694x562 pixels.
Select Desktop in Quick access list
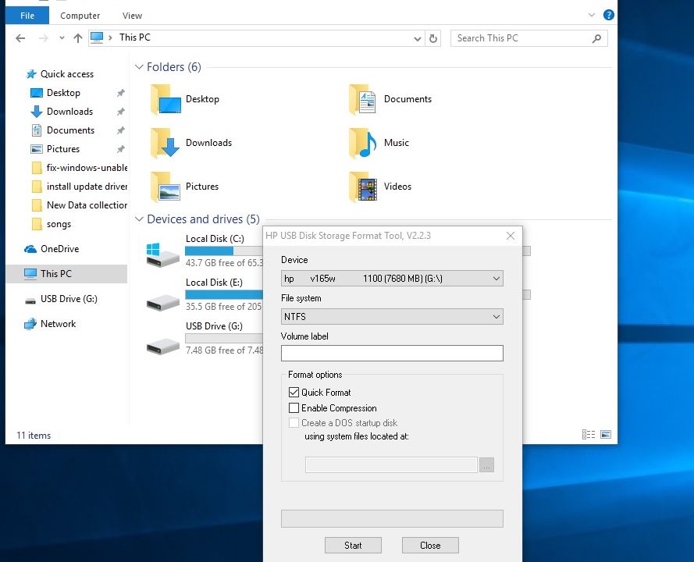click(63, 93)
